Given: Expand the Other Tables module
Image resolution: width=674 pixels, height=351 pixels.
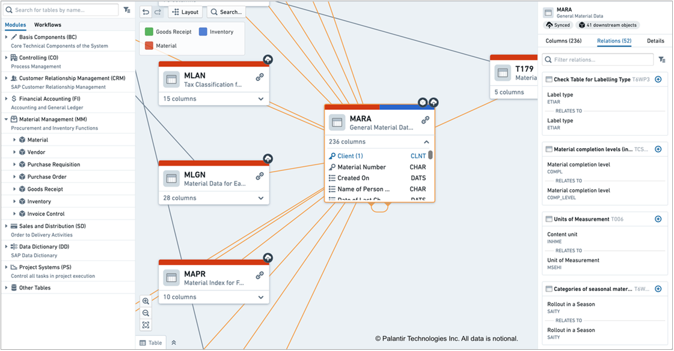Looking at the screenshot, I should pos(6,288).
